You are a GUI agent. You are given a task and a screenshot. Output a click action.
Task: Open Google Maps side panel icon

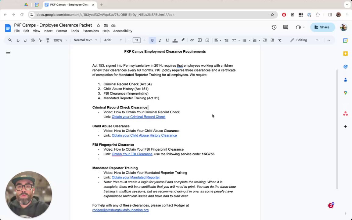pyautogui.click(x=346, y=93)
